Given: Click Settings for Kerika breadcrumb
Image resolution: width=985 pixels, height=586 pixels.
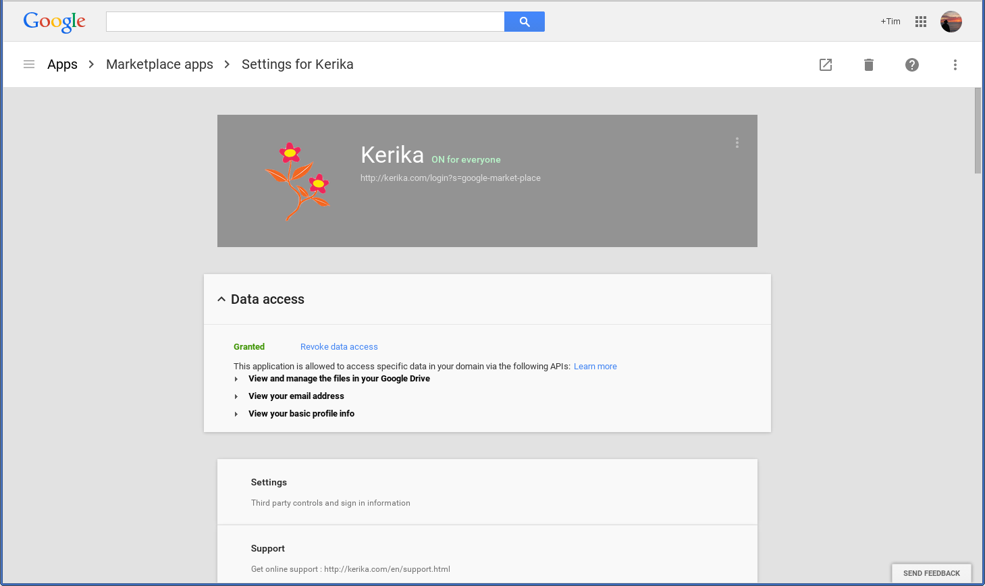Looking at the screenshot, I should click(x=298, y=64).
